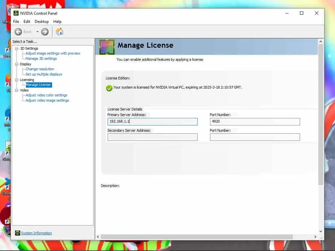This screenshot has height=251, width=335.
Task: Click the Forward navigation arrow icon
Action: point(45,32)
